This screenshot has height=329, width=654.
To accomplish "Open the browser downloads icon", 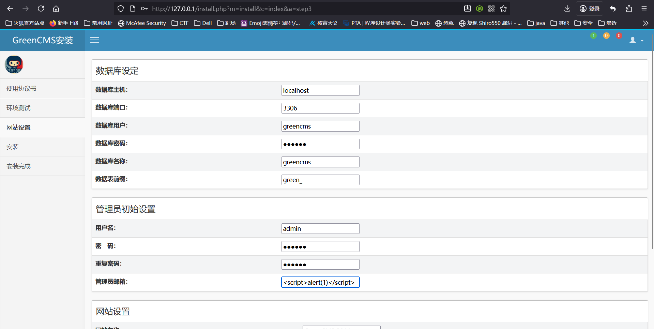I will click(x=567, y=9).
